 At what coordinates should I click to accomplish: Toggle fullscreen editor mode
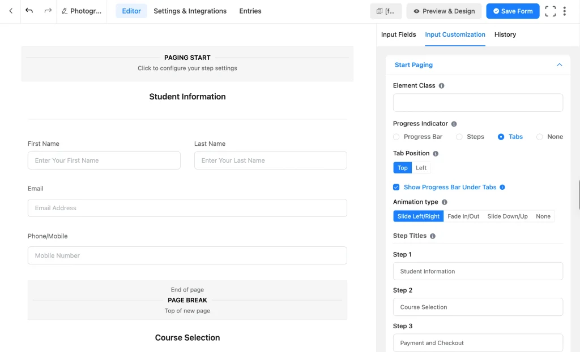point(550,11)
